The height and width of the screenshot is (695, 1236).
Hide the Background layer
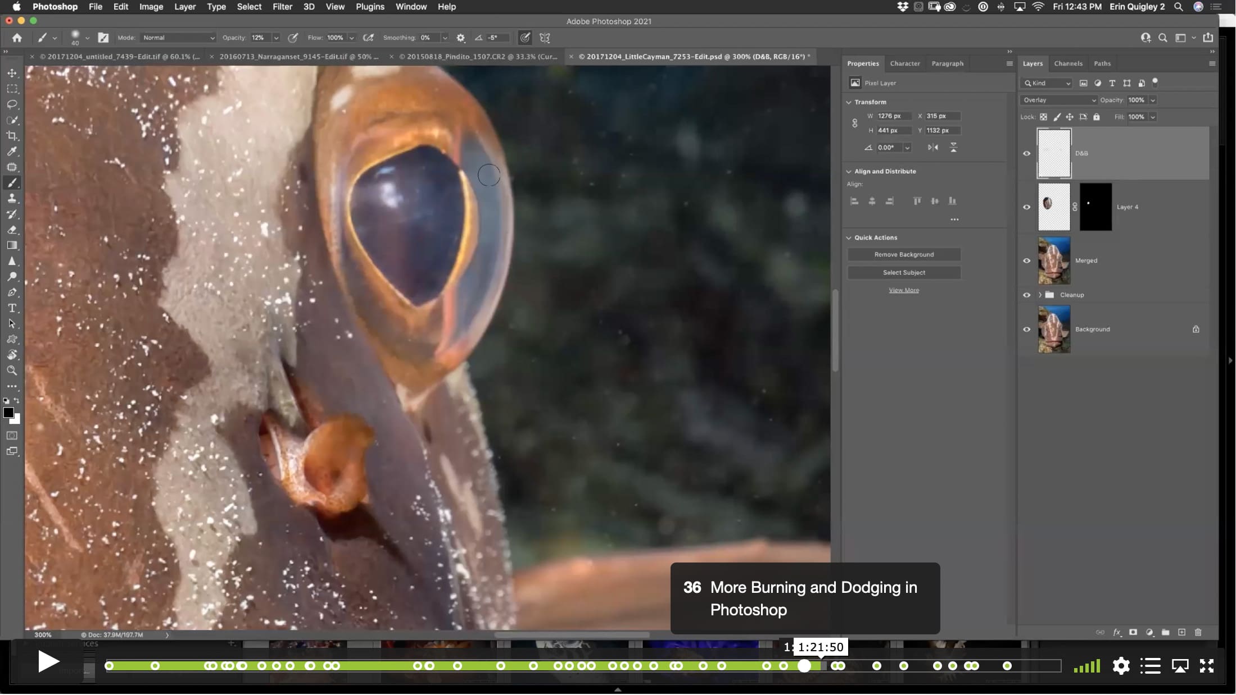[x=1026, y=330]
